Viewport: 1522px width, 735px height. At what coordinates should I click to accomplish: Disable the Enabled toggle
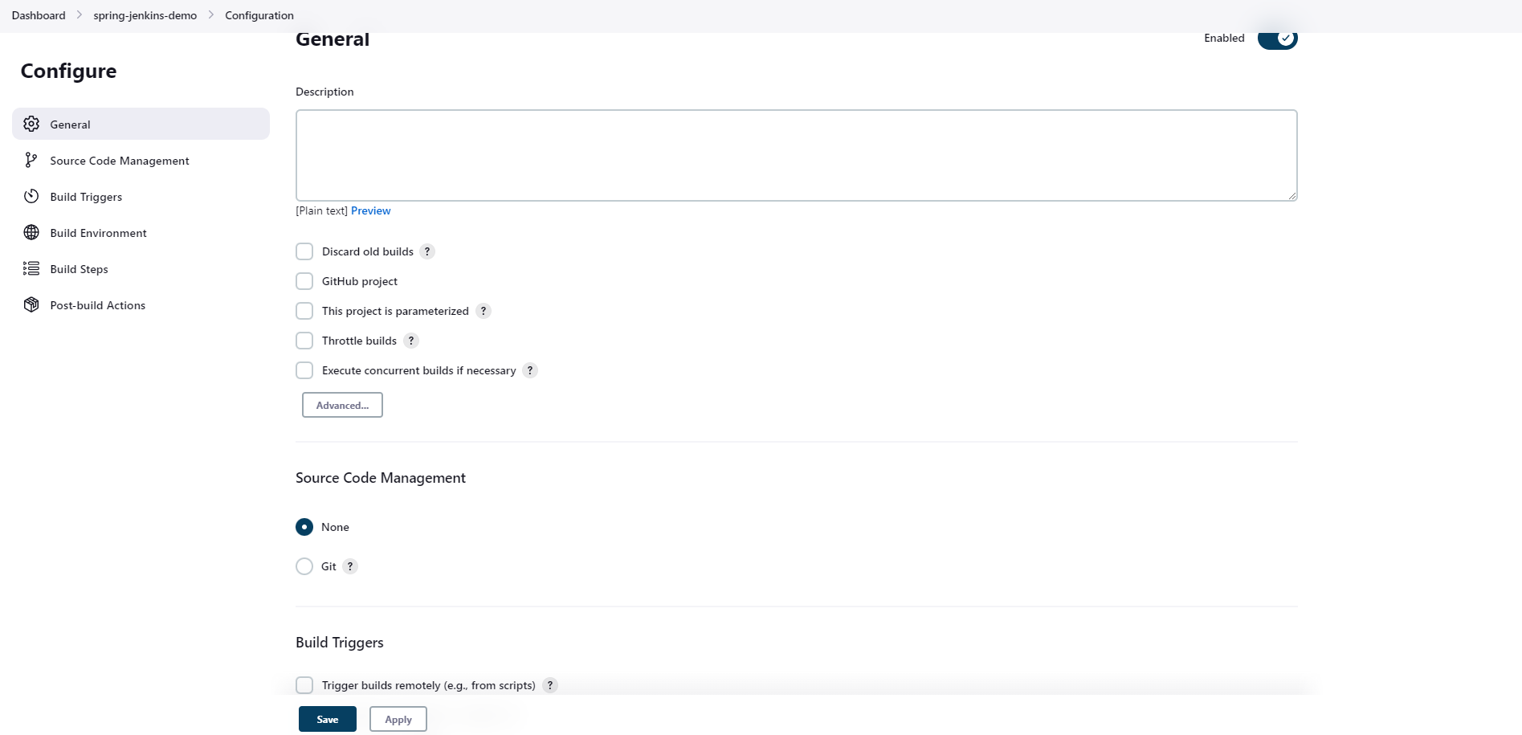tap(1276, 38)
